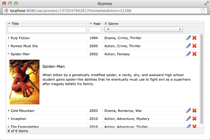Click the Spider-Man movie poster thumbnail

coord(24,82)
